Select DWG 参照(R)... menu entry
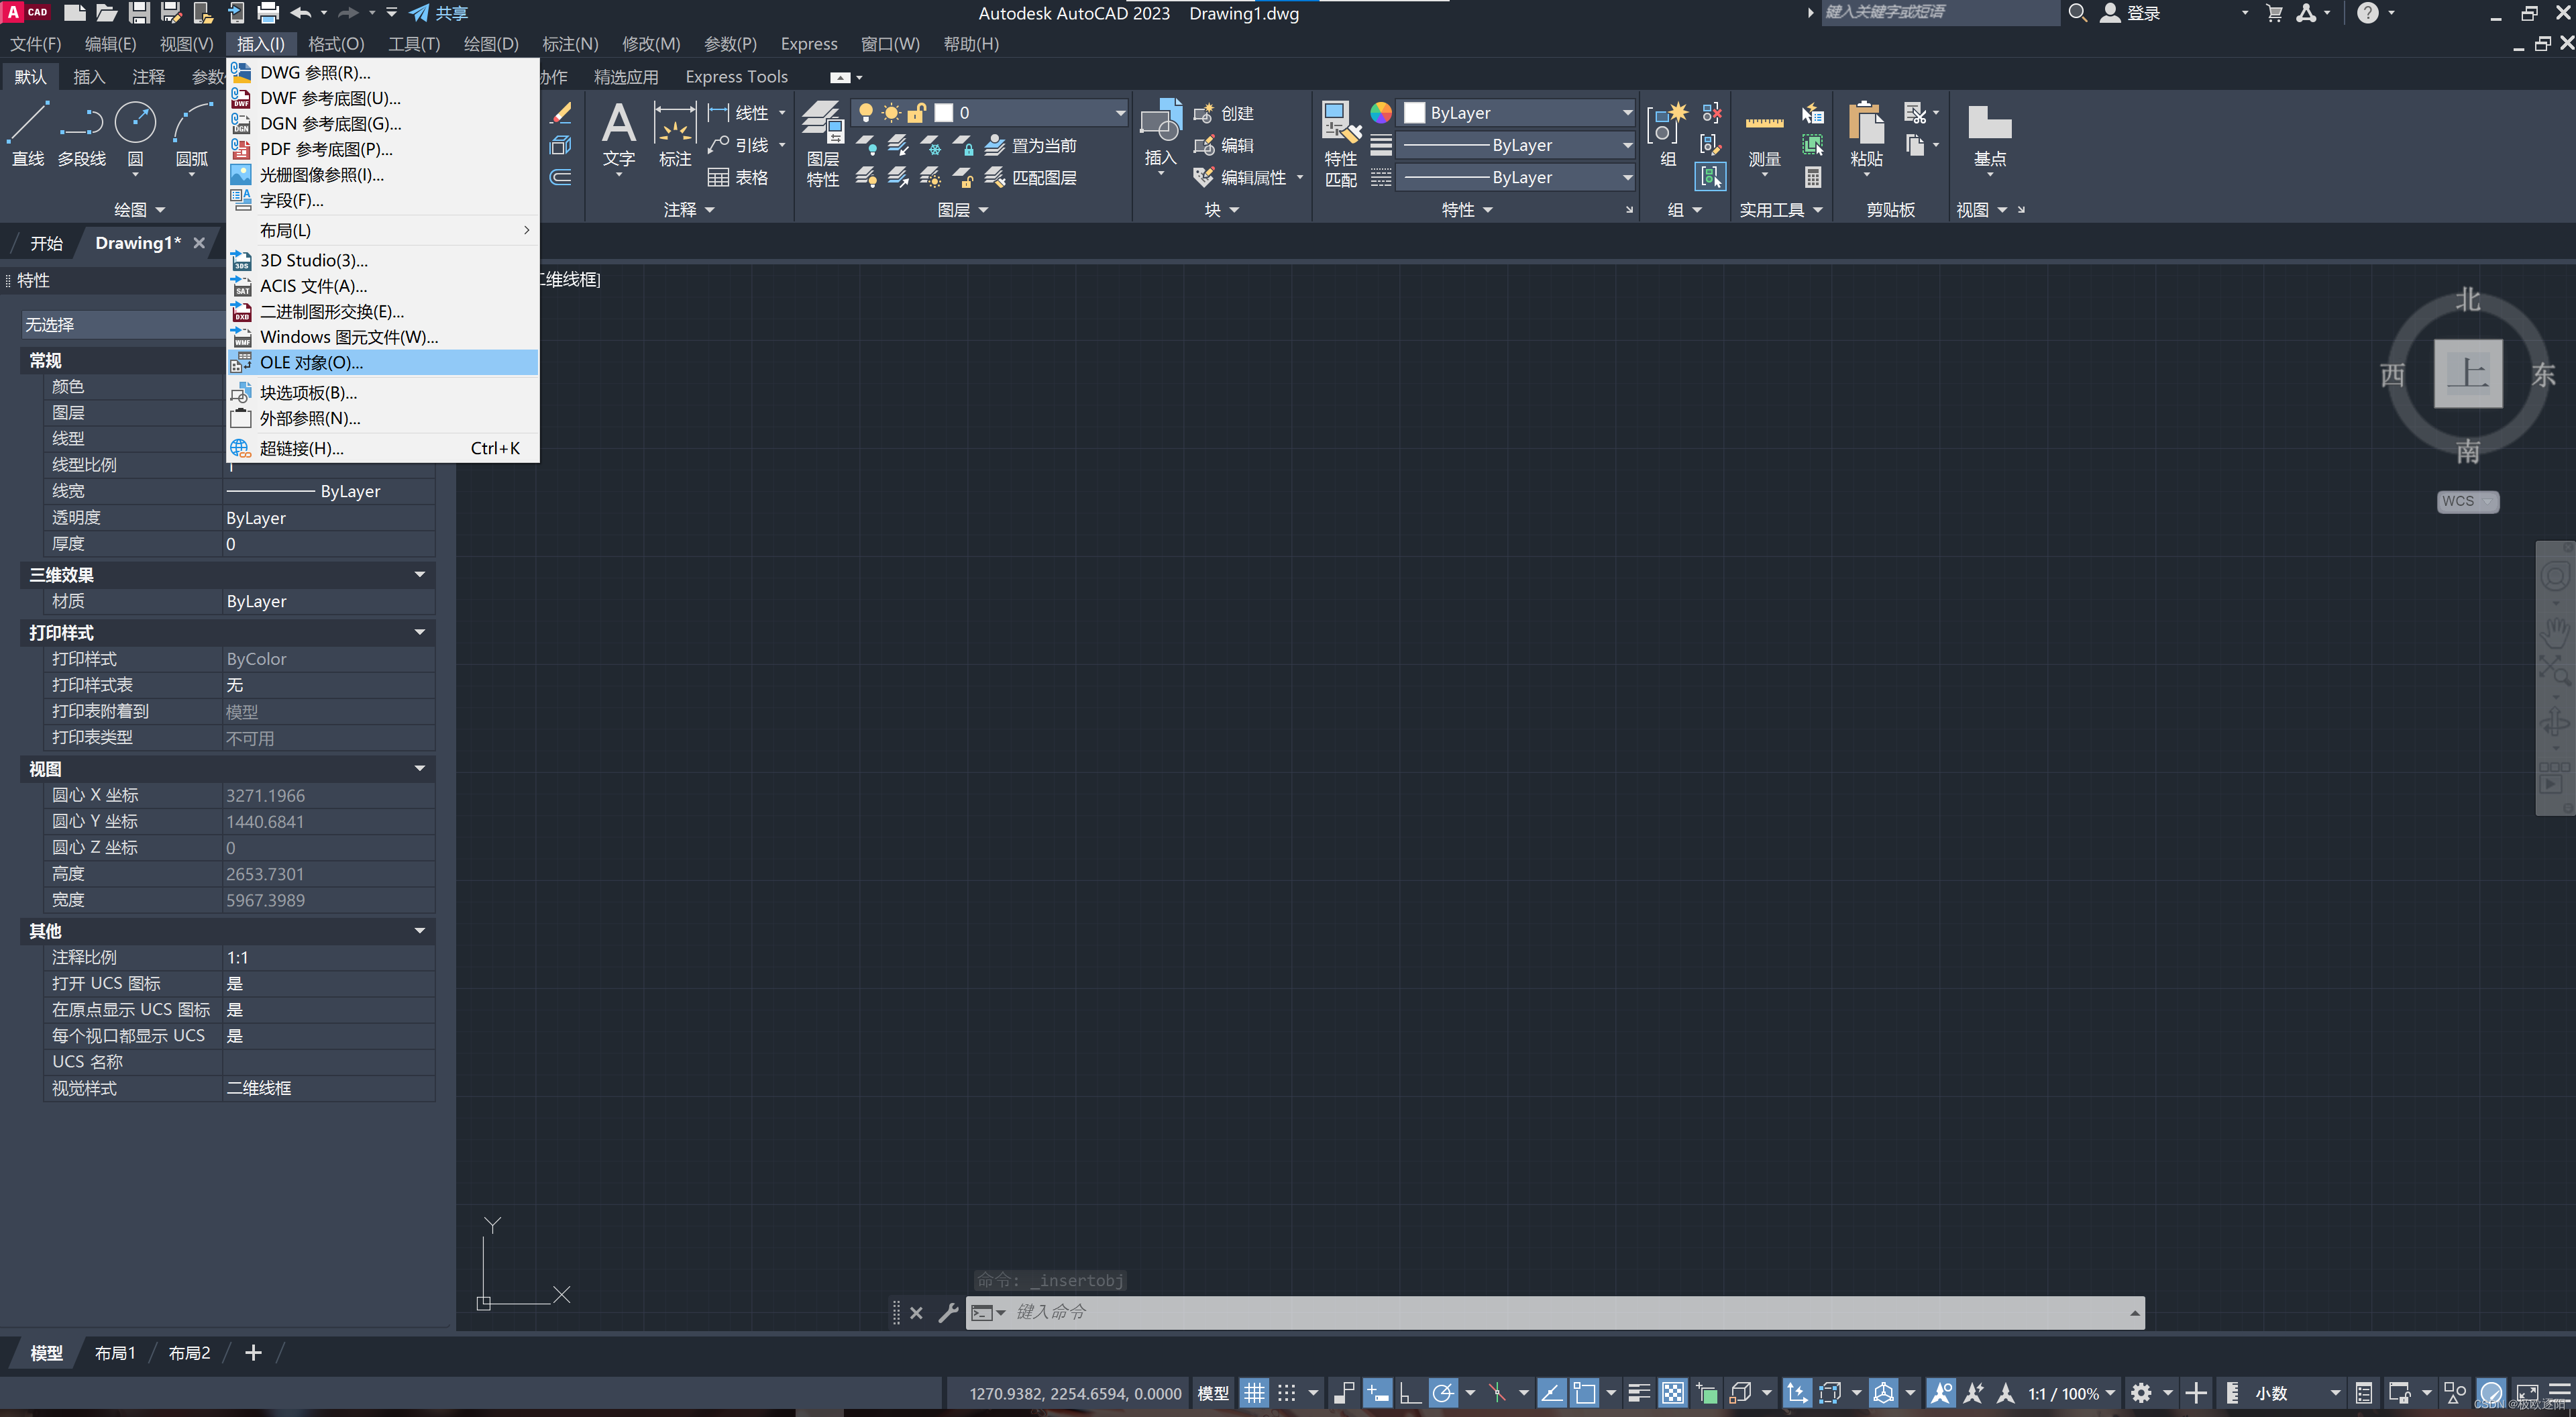 (384, 72)
